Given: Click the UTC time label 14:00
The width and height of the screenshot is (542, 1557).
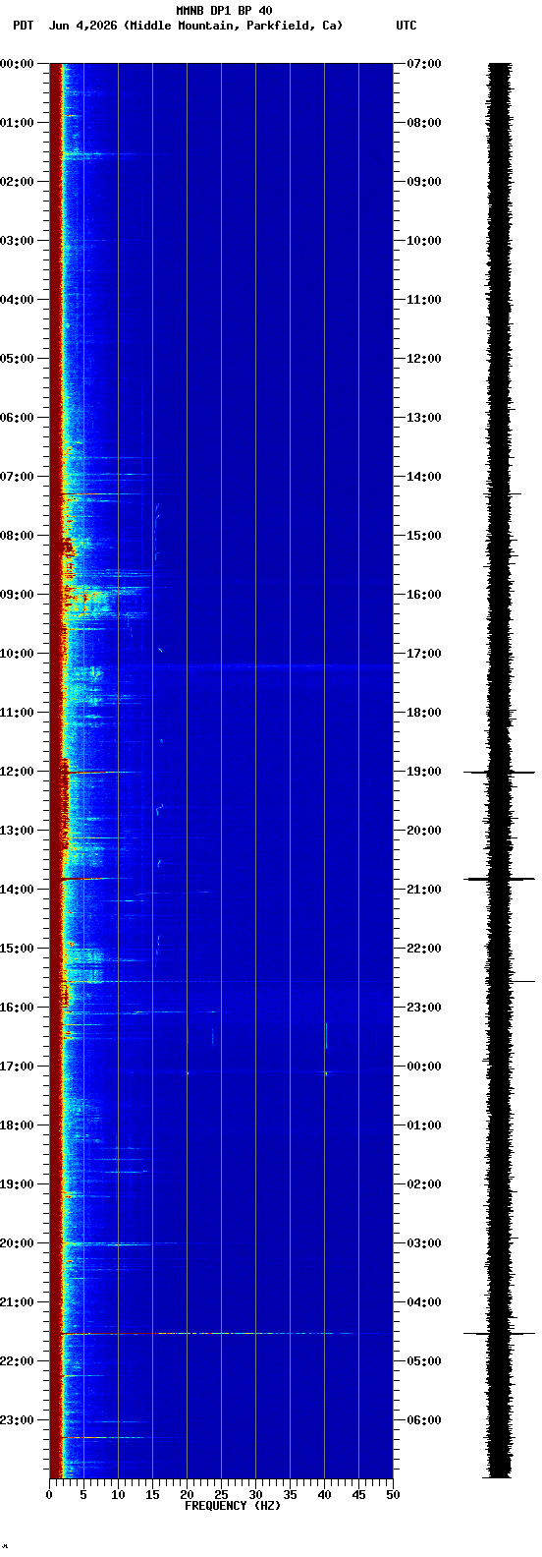Looking at the screenshot, I should [424, 477].
